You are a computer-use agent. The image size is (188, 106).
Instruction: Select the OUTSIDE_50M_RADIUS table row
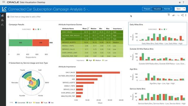(92, 35)
